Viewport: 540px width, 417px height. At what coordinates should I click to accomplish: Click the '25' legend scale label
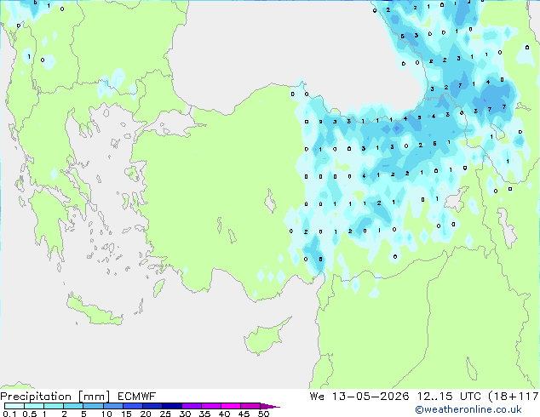click(x=165, y=414)
